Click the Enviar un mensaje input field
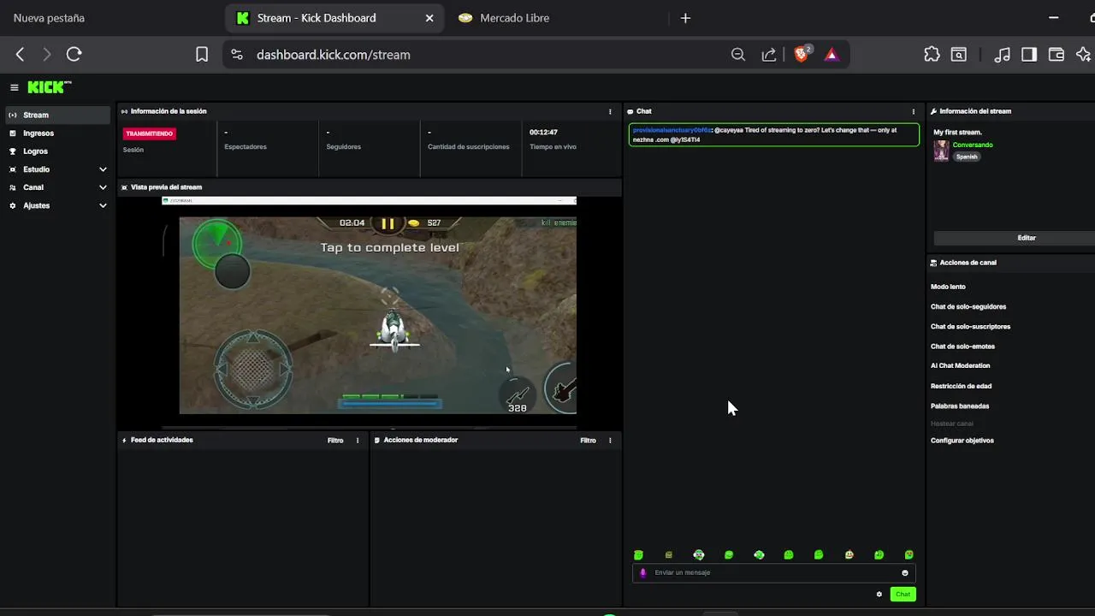Screen dimensions: 1095x616 [774, 572]
